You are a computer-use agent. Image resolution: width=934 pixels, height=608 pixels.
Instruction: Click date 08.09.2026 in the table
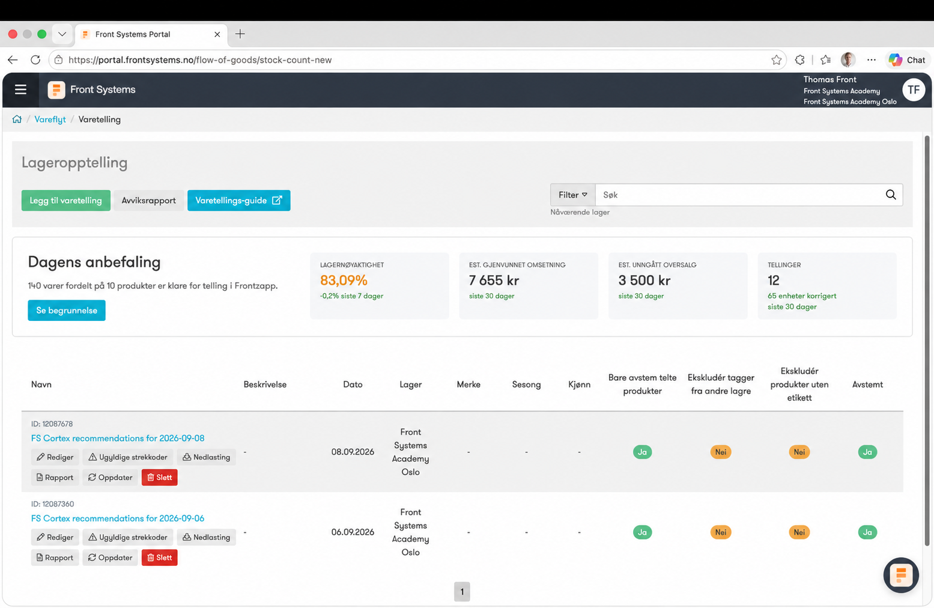(353, 452)
